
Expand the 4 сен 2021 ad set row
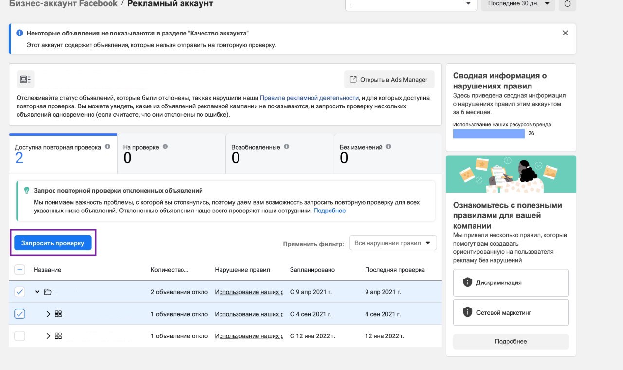[48, 314]
